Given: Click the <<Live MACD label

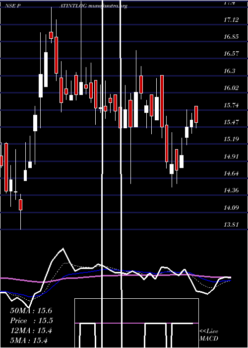Looking at the screenshot, I should pos(209,335).
